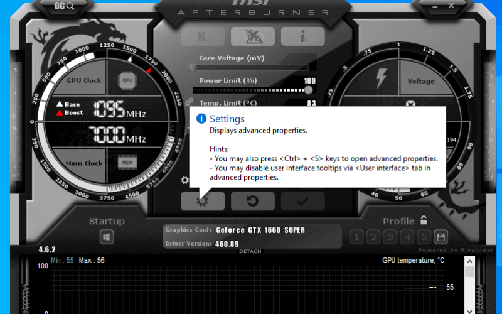Click the DETACH monitor button
The image size is (502, 314).
[x=250, y=252]
